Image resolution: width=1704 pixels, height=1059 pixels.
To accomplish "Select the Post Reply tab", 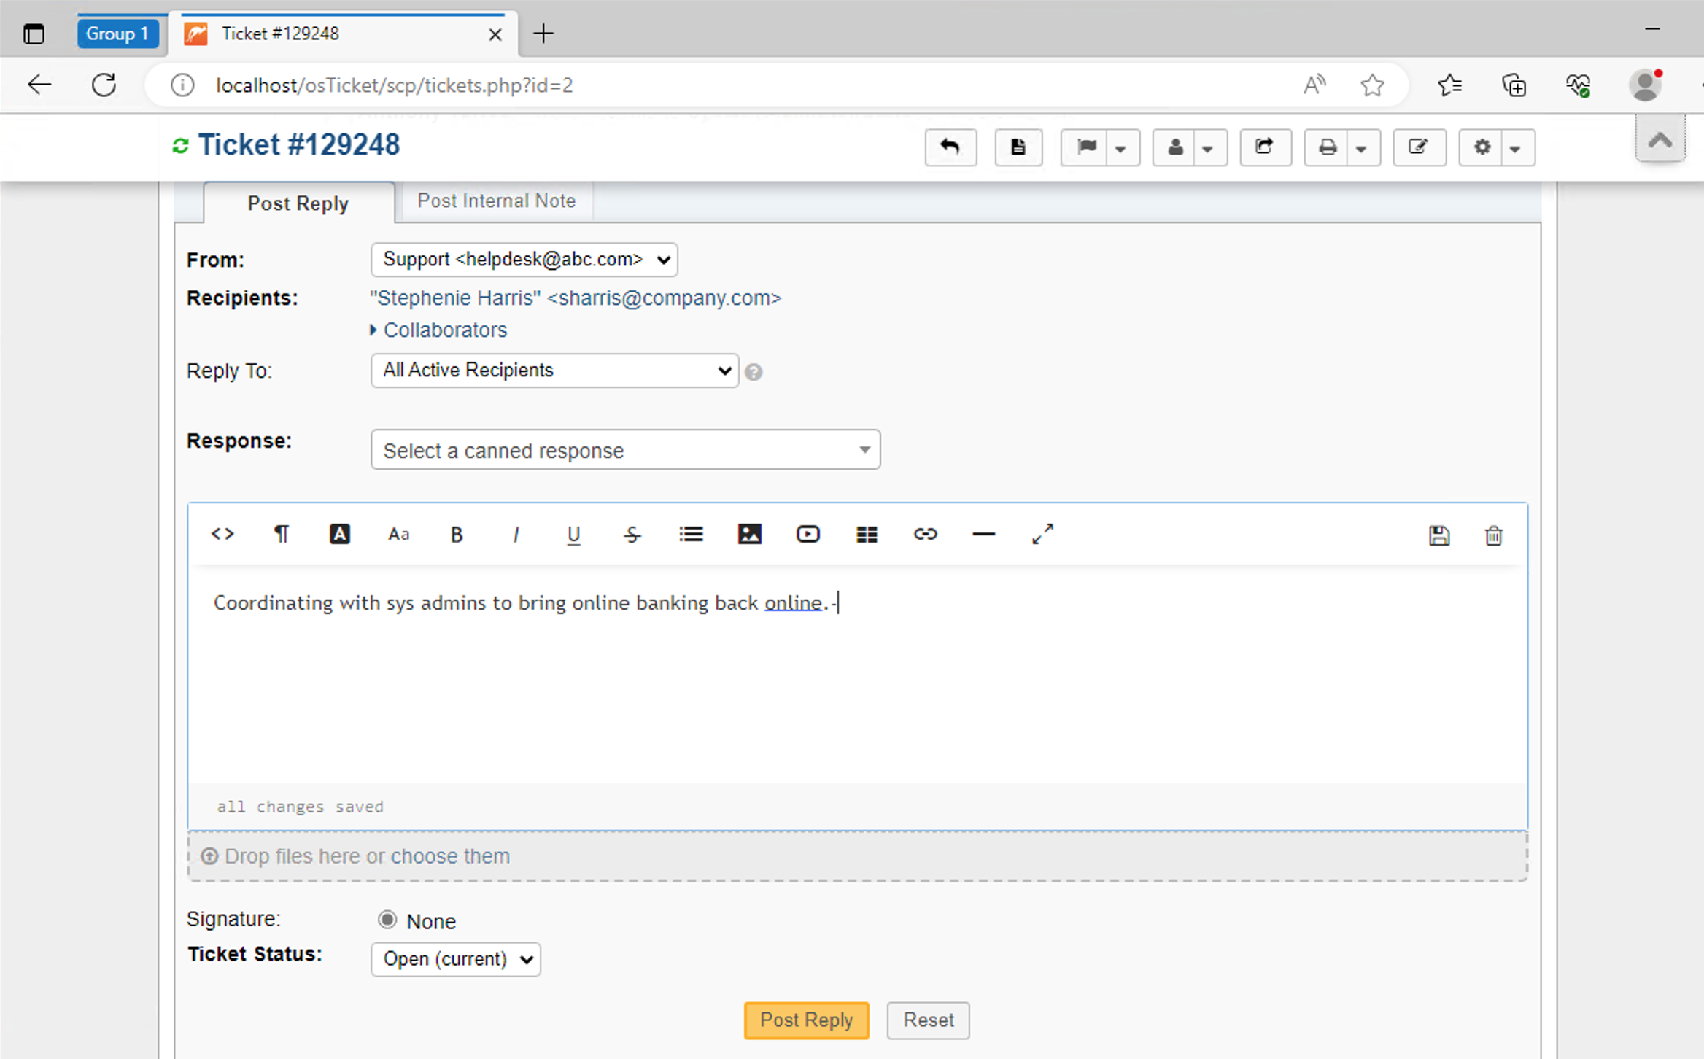I will (x=298, y=203).
